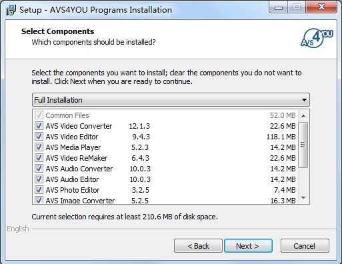Screen dimensions: 342x264
Task: Select the AVS Video Editor row label
Action: tap(72, 137)
